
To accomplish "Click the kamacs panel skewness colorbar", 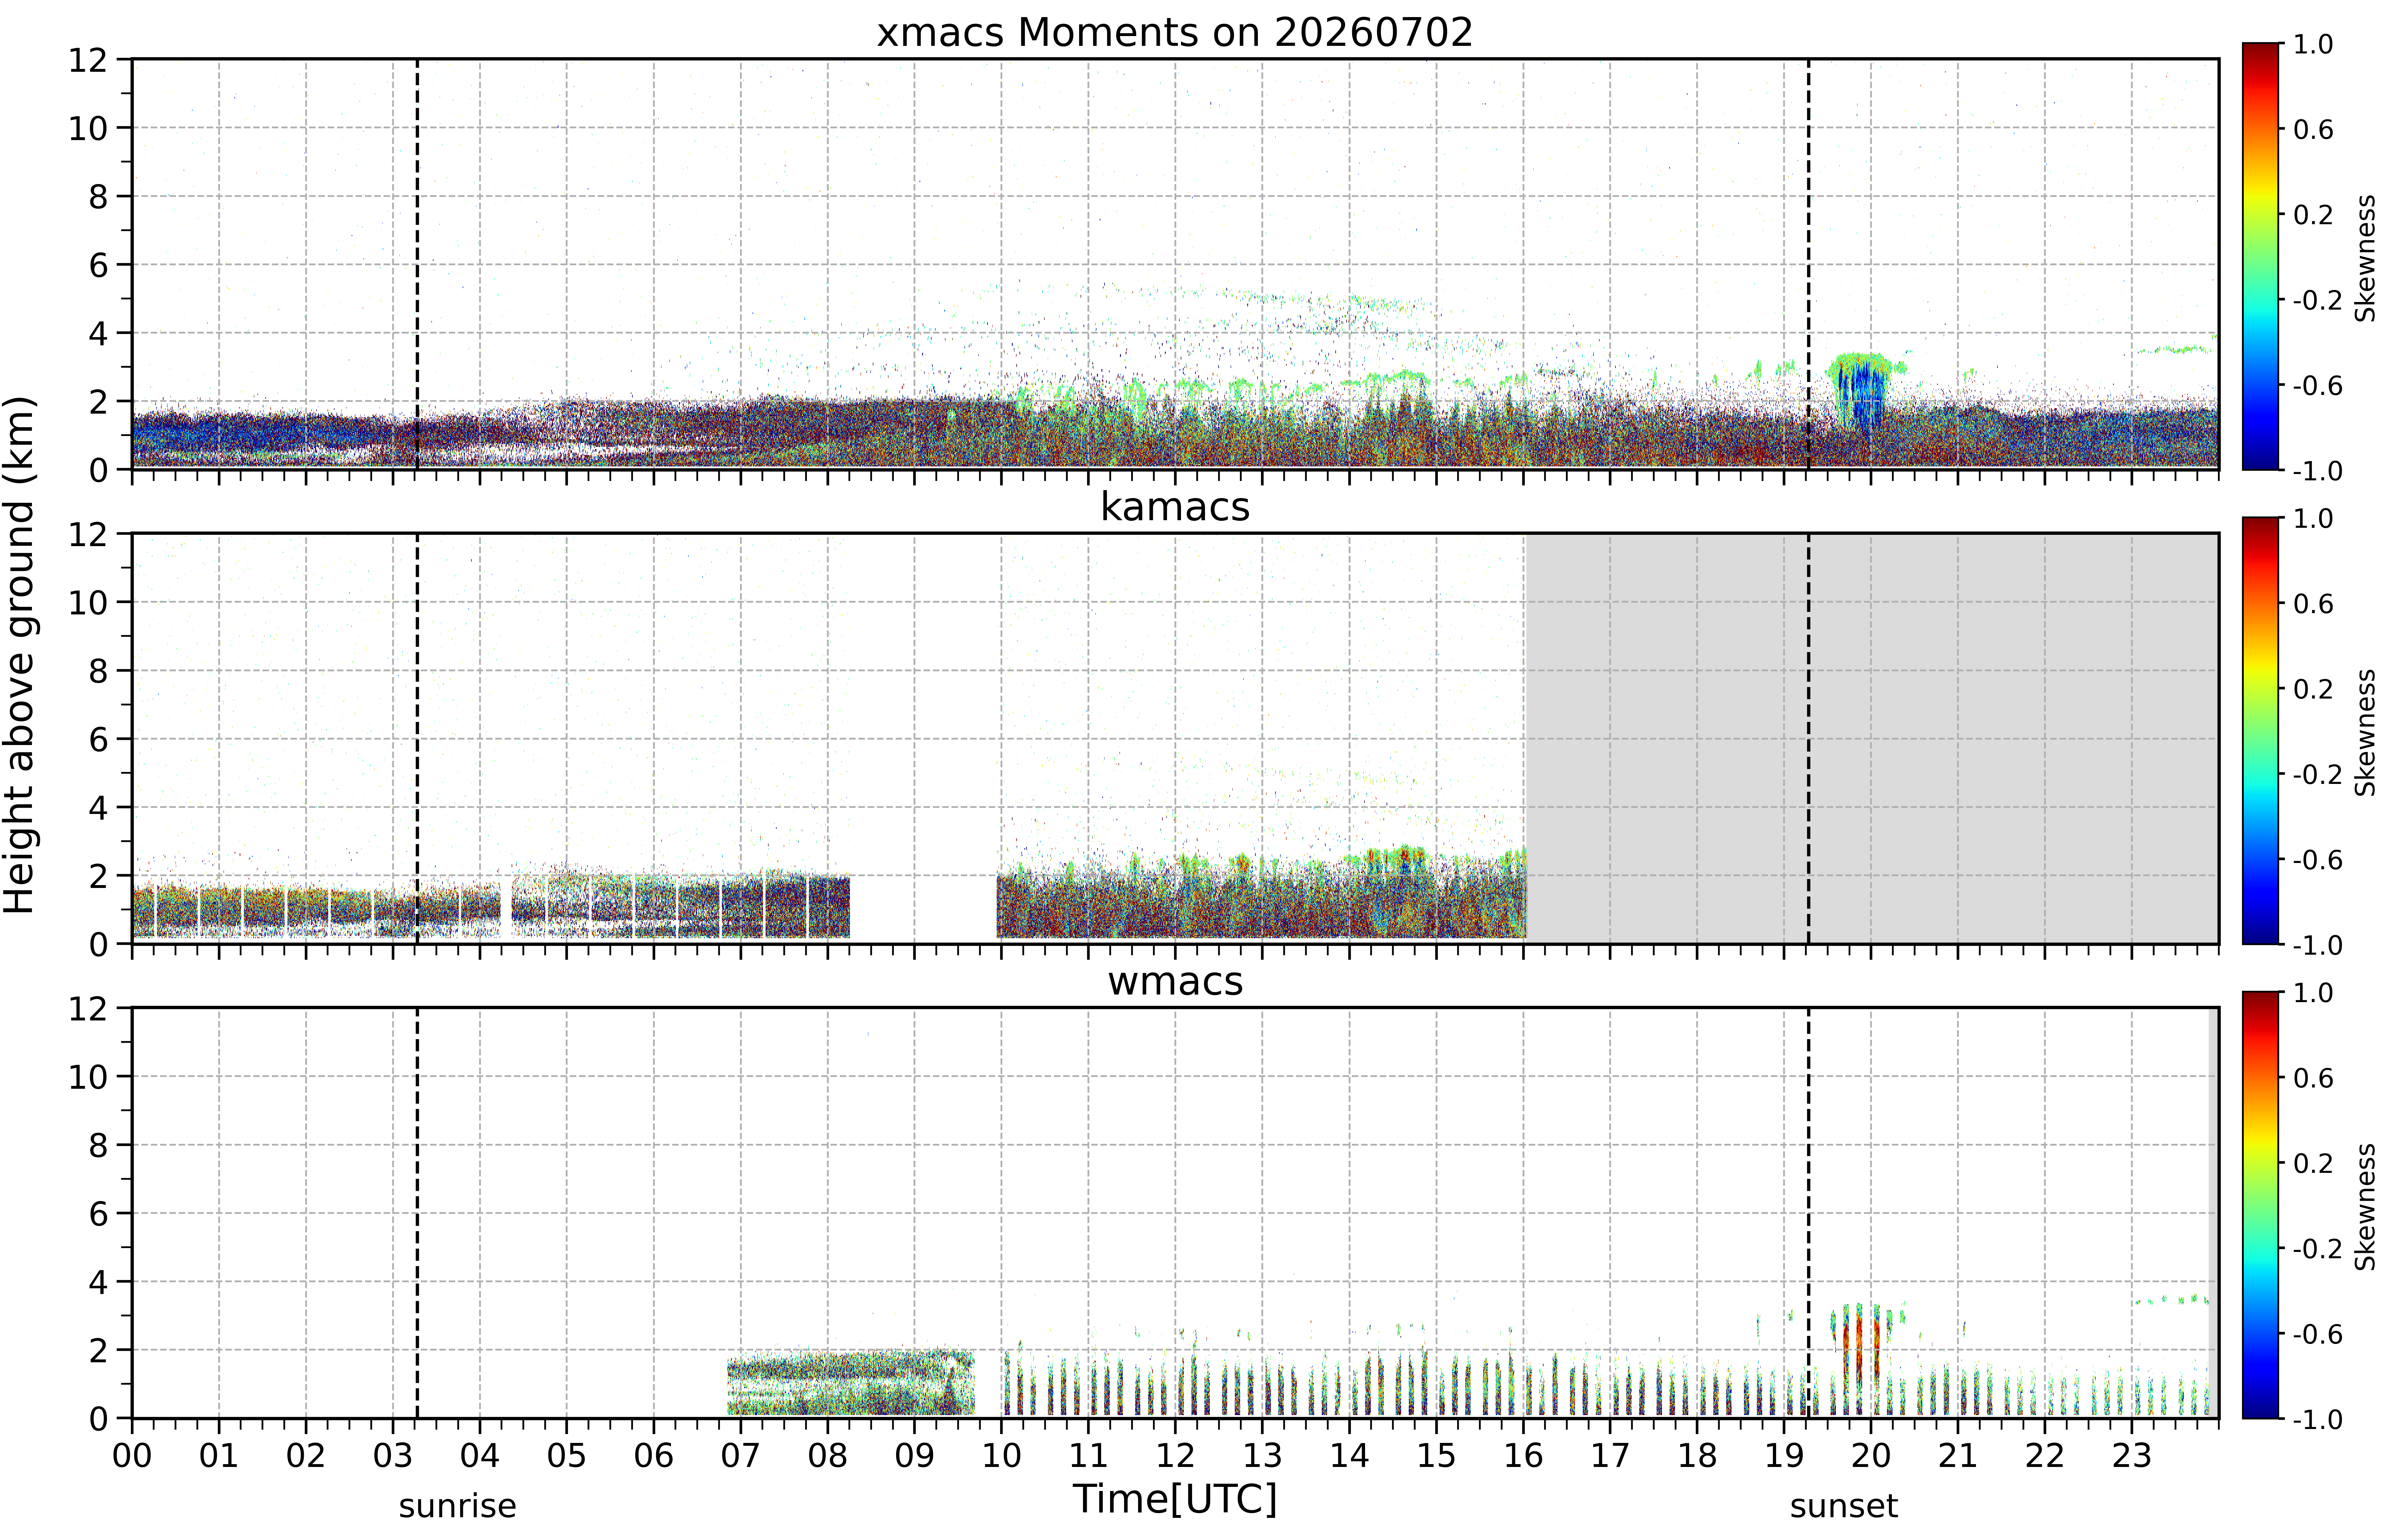I will pyautogui.click(x=2260, y=731).
